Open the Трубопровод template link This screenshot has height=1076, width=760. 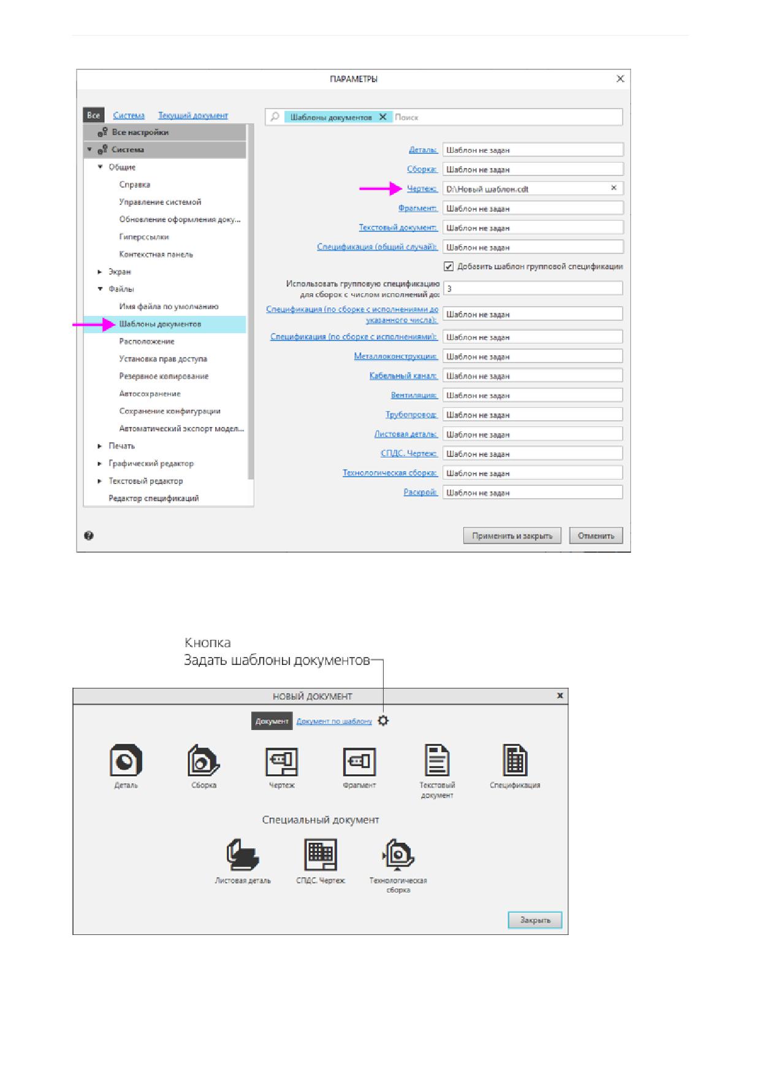pos(411,414)
